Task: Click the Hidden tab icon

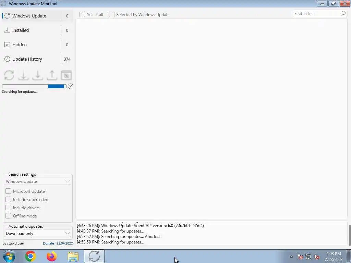Action: tap(7, 45)
